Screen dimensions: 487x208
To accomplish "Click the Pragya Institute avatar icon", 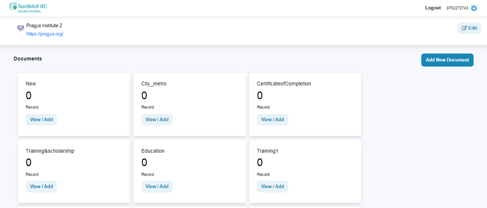I will [20, 28].
